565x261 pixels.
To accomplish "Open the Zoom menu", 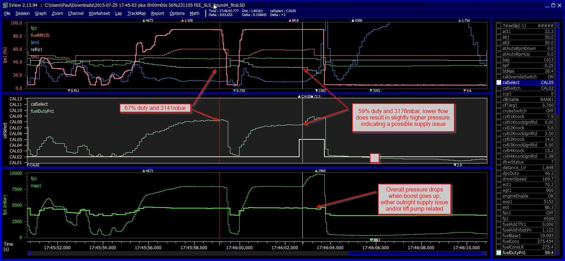I will pyautogui.click(x=57, y=13).
